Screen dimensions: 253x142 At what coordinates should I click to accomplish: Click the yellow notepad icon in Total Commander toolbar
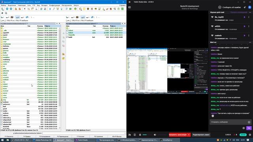pyautogui.click(x=84, y=9)
